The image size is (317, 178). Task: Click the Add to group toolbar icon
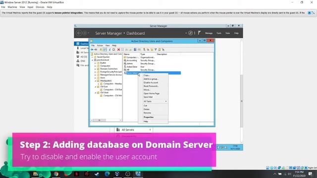(163, 49)
